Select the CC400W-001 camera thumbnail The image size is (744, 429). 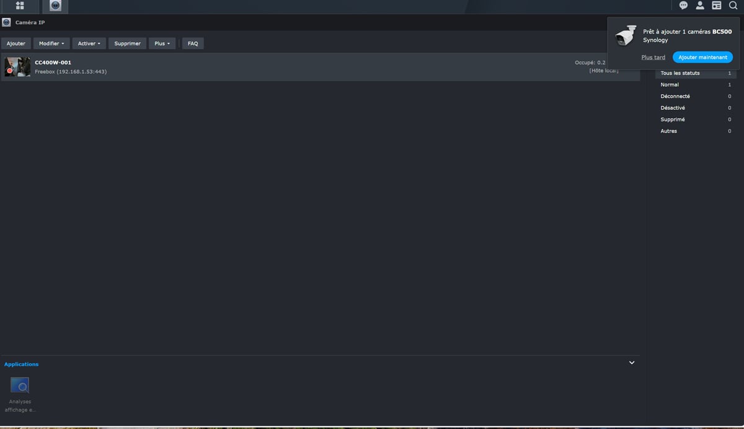[x=17, y=67]
